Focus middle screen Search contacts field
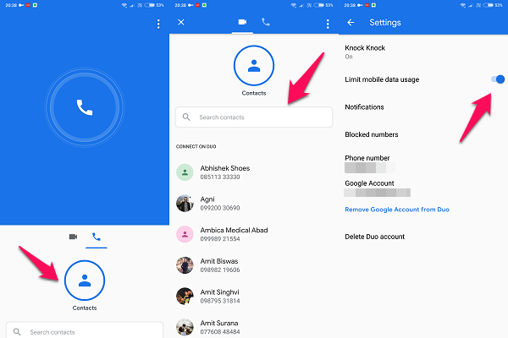The height and width of the screenshot is (338, 508). click(x=254, y=117)
